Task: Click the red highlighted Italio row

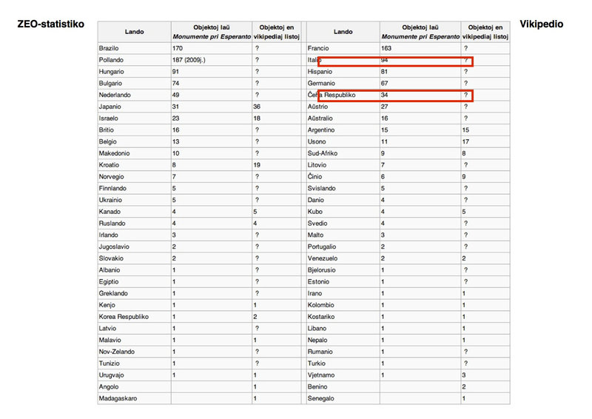Action: [x=395, y=61]
